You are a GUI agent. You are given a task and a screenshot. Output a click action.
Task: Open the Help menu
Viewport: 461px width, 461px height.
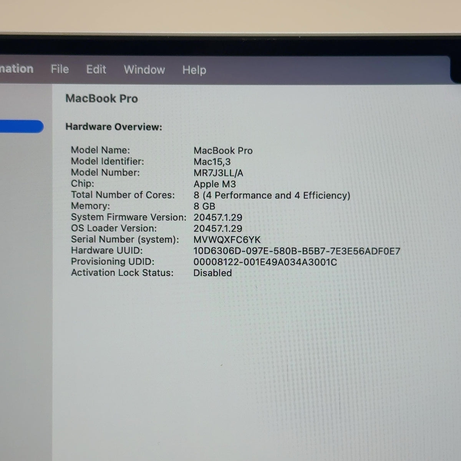click(194, 70)
